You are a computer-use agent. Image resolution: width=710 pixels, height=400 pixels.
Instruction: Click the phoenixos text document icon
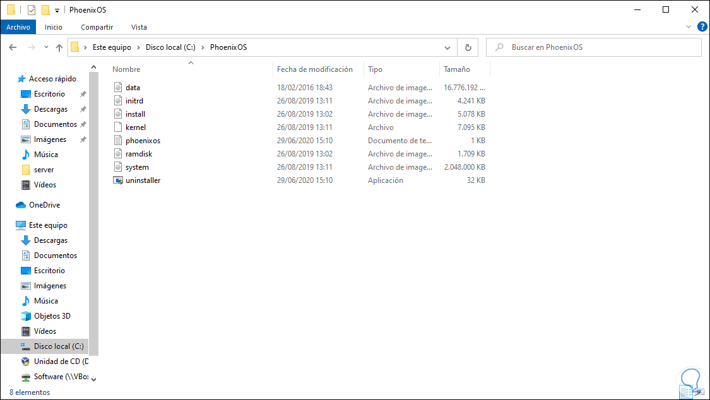tap(118, 140)
